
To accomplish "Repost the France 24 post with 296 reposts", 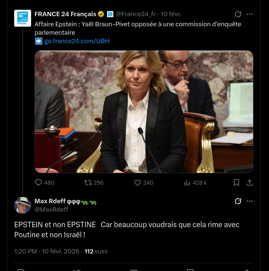I will click(88, 183).
